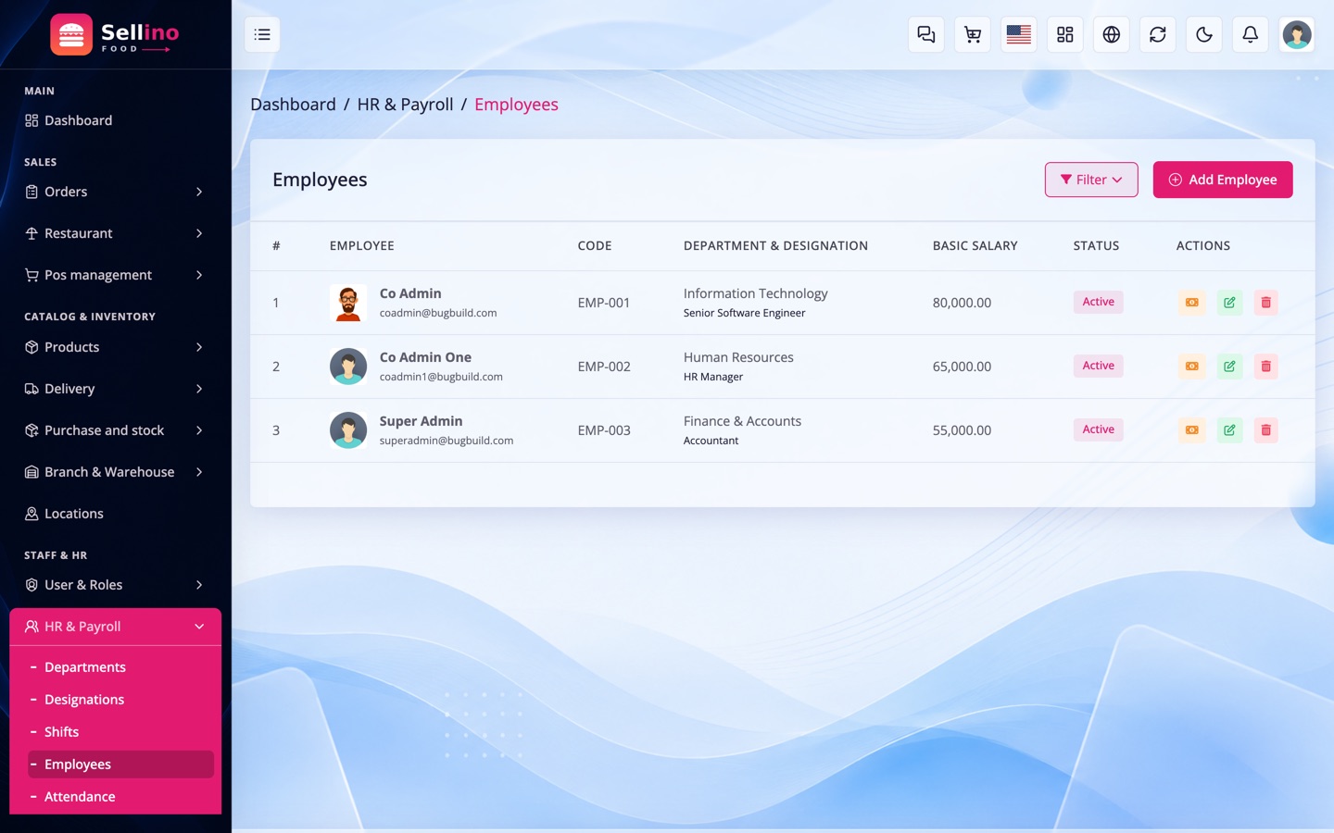The width and height of the screenshot is (1334, 833).
Task: Open the Filter dropdown
Action: [1091, 180]
